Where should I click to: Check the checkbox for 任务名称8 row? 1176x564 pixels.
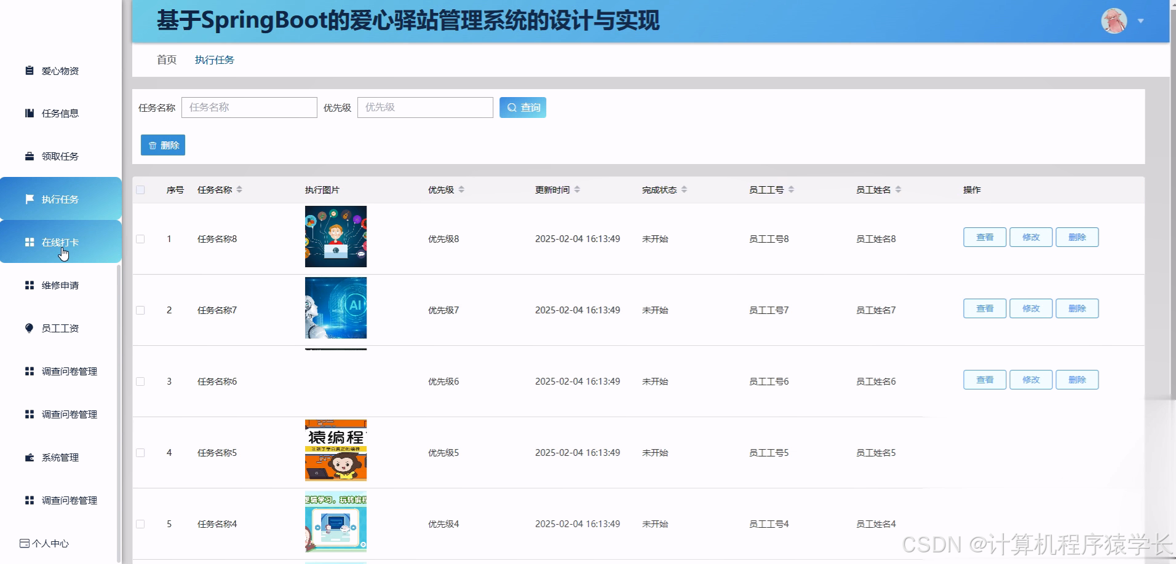click(x=140, y=239)
